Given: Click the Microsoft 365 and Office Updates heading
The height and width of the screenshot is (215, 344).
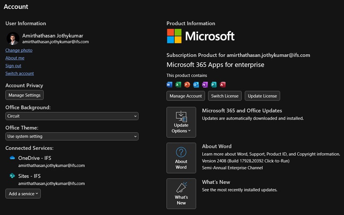Looking at the screenshot, I should click(x=242, y=110).
